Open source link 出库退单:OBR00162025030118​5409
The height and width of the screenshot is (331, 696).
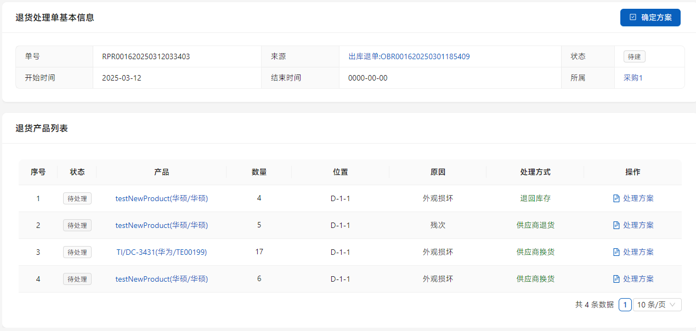coord(409,56)
